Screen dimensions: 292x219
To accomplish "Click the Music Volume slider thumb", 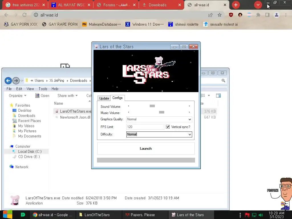I will point(162,112).
